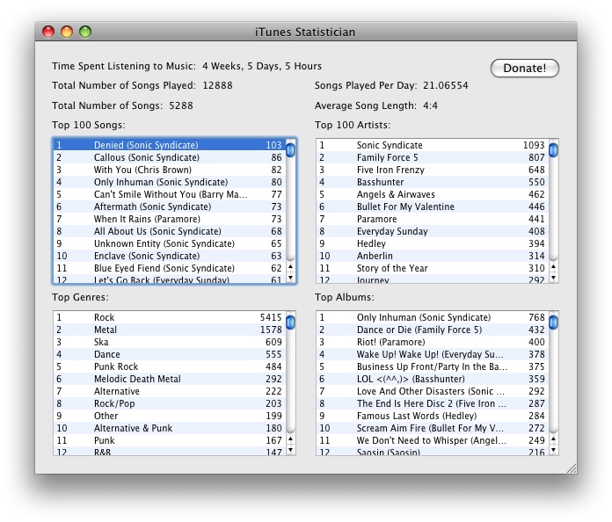Click the Top 100 Artists scrollbar thumb

tap(553, 150)
